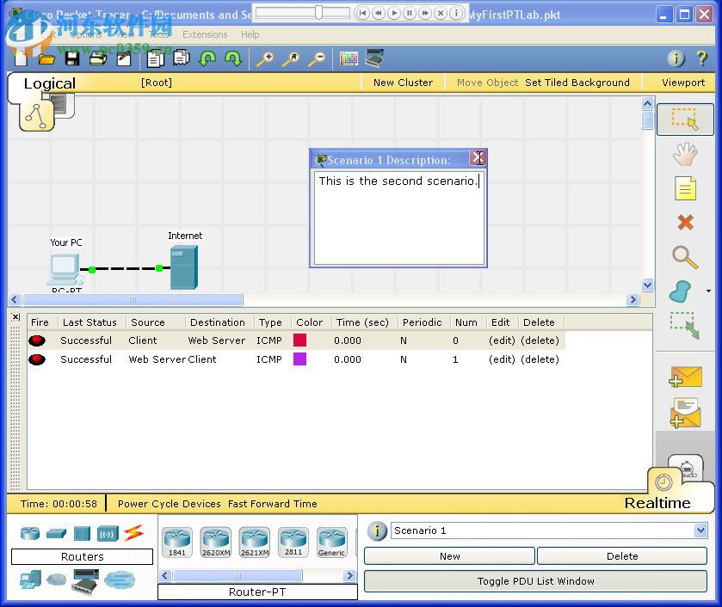The image size is (722, 607).
Task: Click the New scenario button
Action: coord(449,556)
